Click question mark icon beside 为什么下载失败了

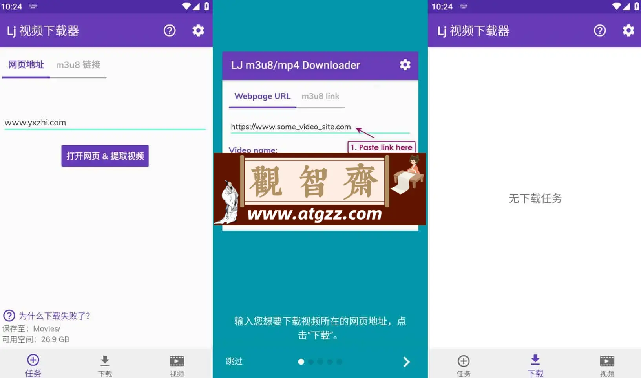[9, 316]
